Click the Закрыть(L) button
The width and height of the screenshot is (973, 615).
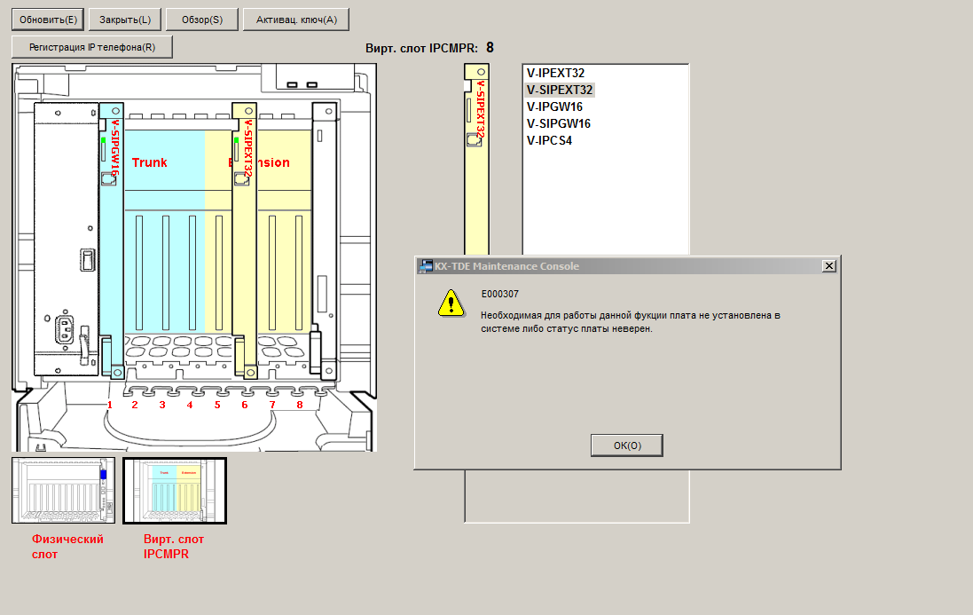[x=125, y=20]
